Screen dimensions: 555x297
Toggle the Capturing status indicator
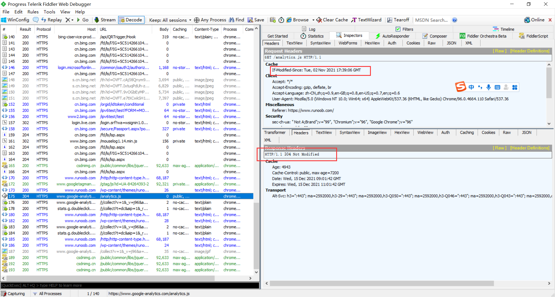tap(13, 294)
